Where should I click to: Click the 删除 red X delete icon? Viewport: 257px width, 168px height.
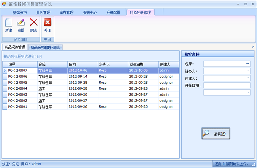[x=33, y=22]
